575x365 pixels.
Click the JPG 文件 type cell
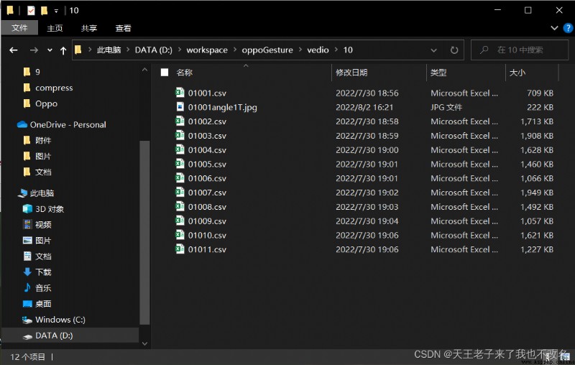point(446,107)
